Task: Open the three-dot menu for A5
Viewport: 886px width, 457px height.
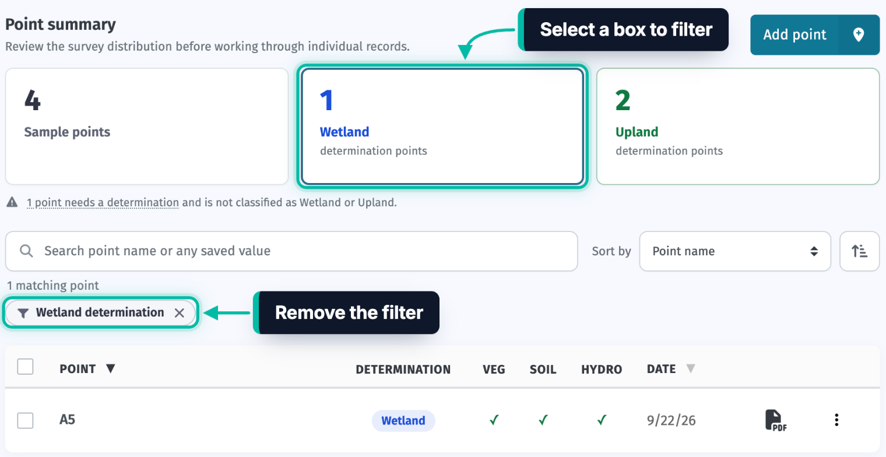Action: tap(836, 420)
